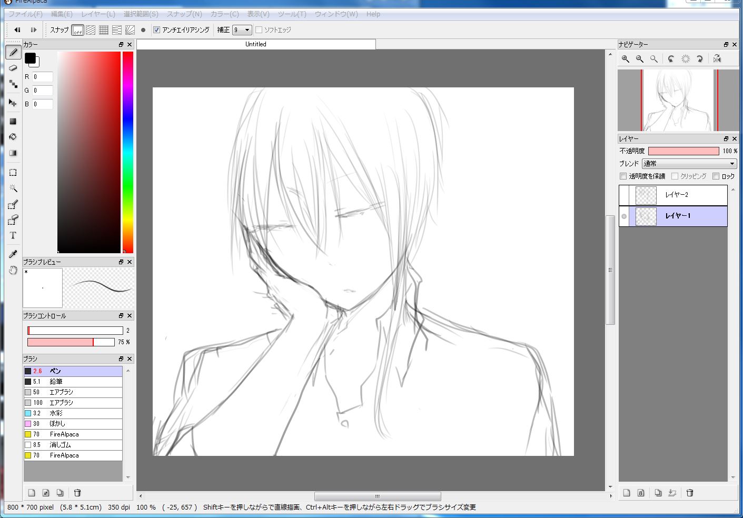Select the Eraser tool in left toolbar

pyautogui.click(x=13, y=68)
